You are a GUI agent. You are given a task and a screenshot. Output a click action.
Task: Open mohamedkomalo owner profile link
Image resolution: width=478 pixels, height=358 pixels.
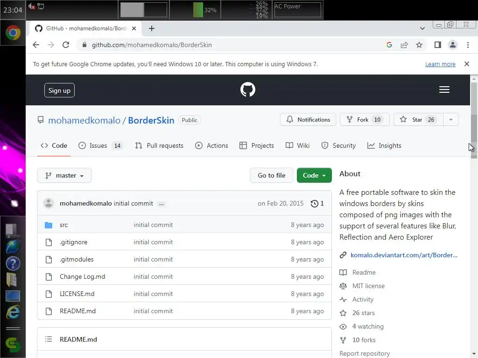pyautogui.click(x=84, y=120)
